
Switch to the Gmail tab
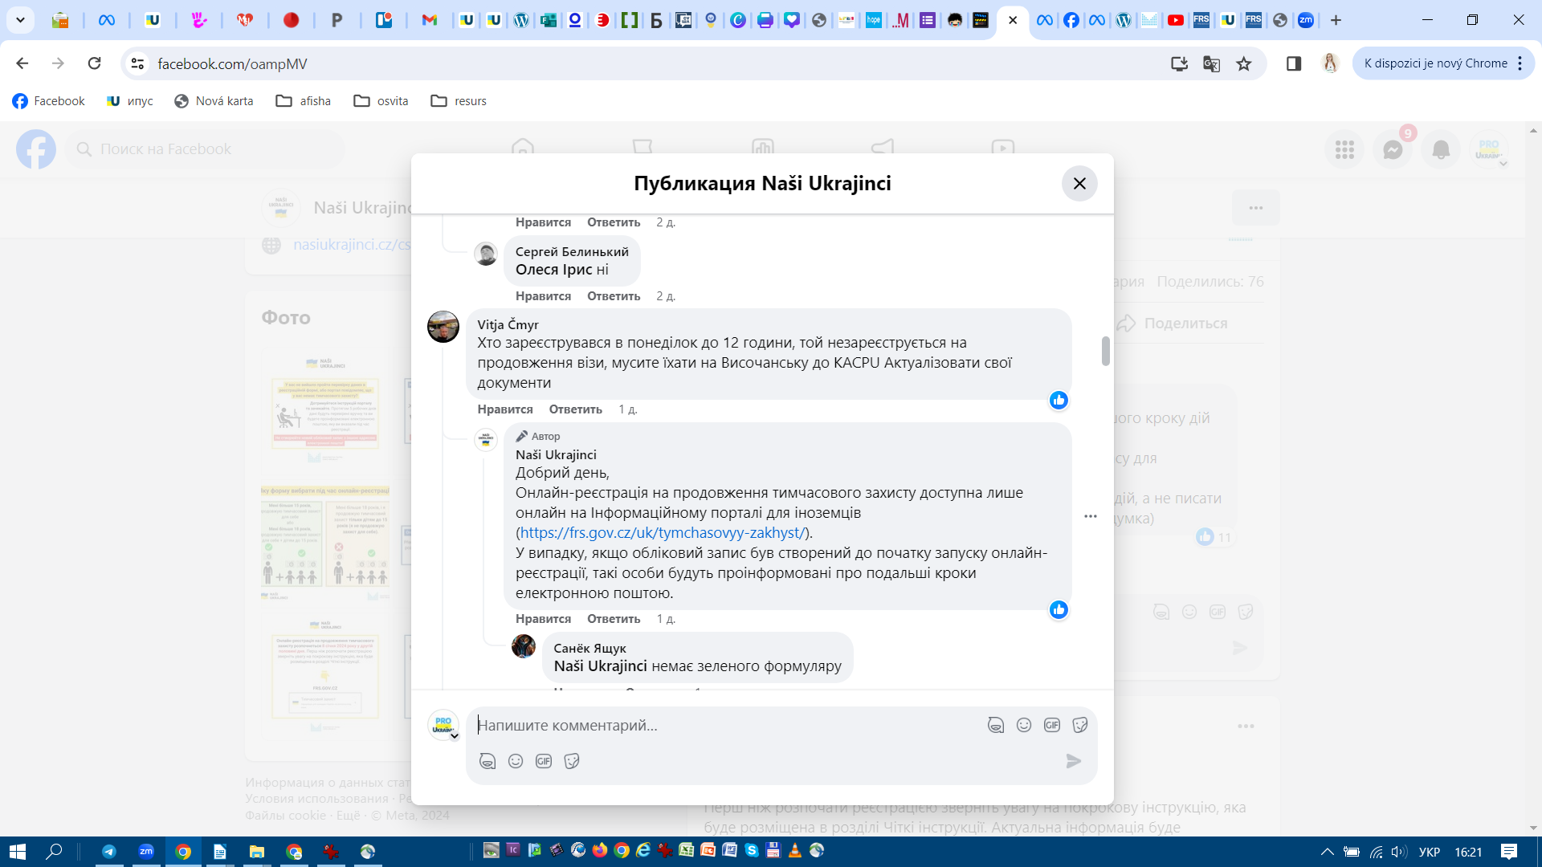pos(430,20)
